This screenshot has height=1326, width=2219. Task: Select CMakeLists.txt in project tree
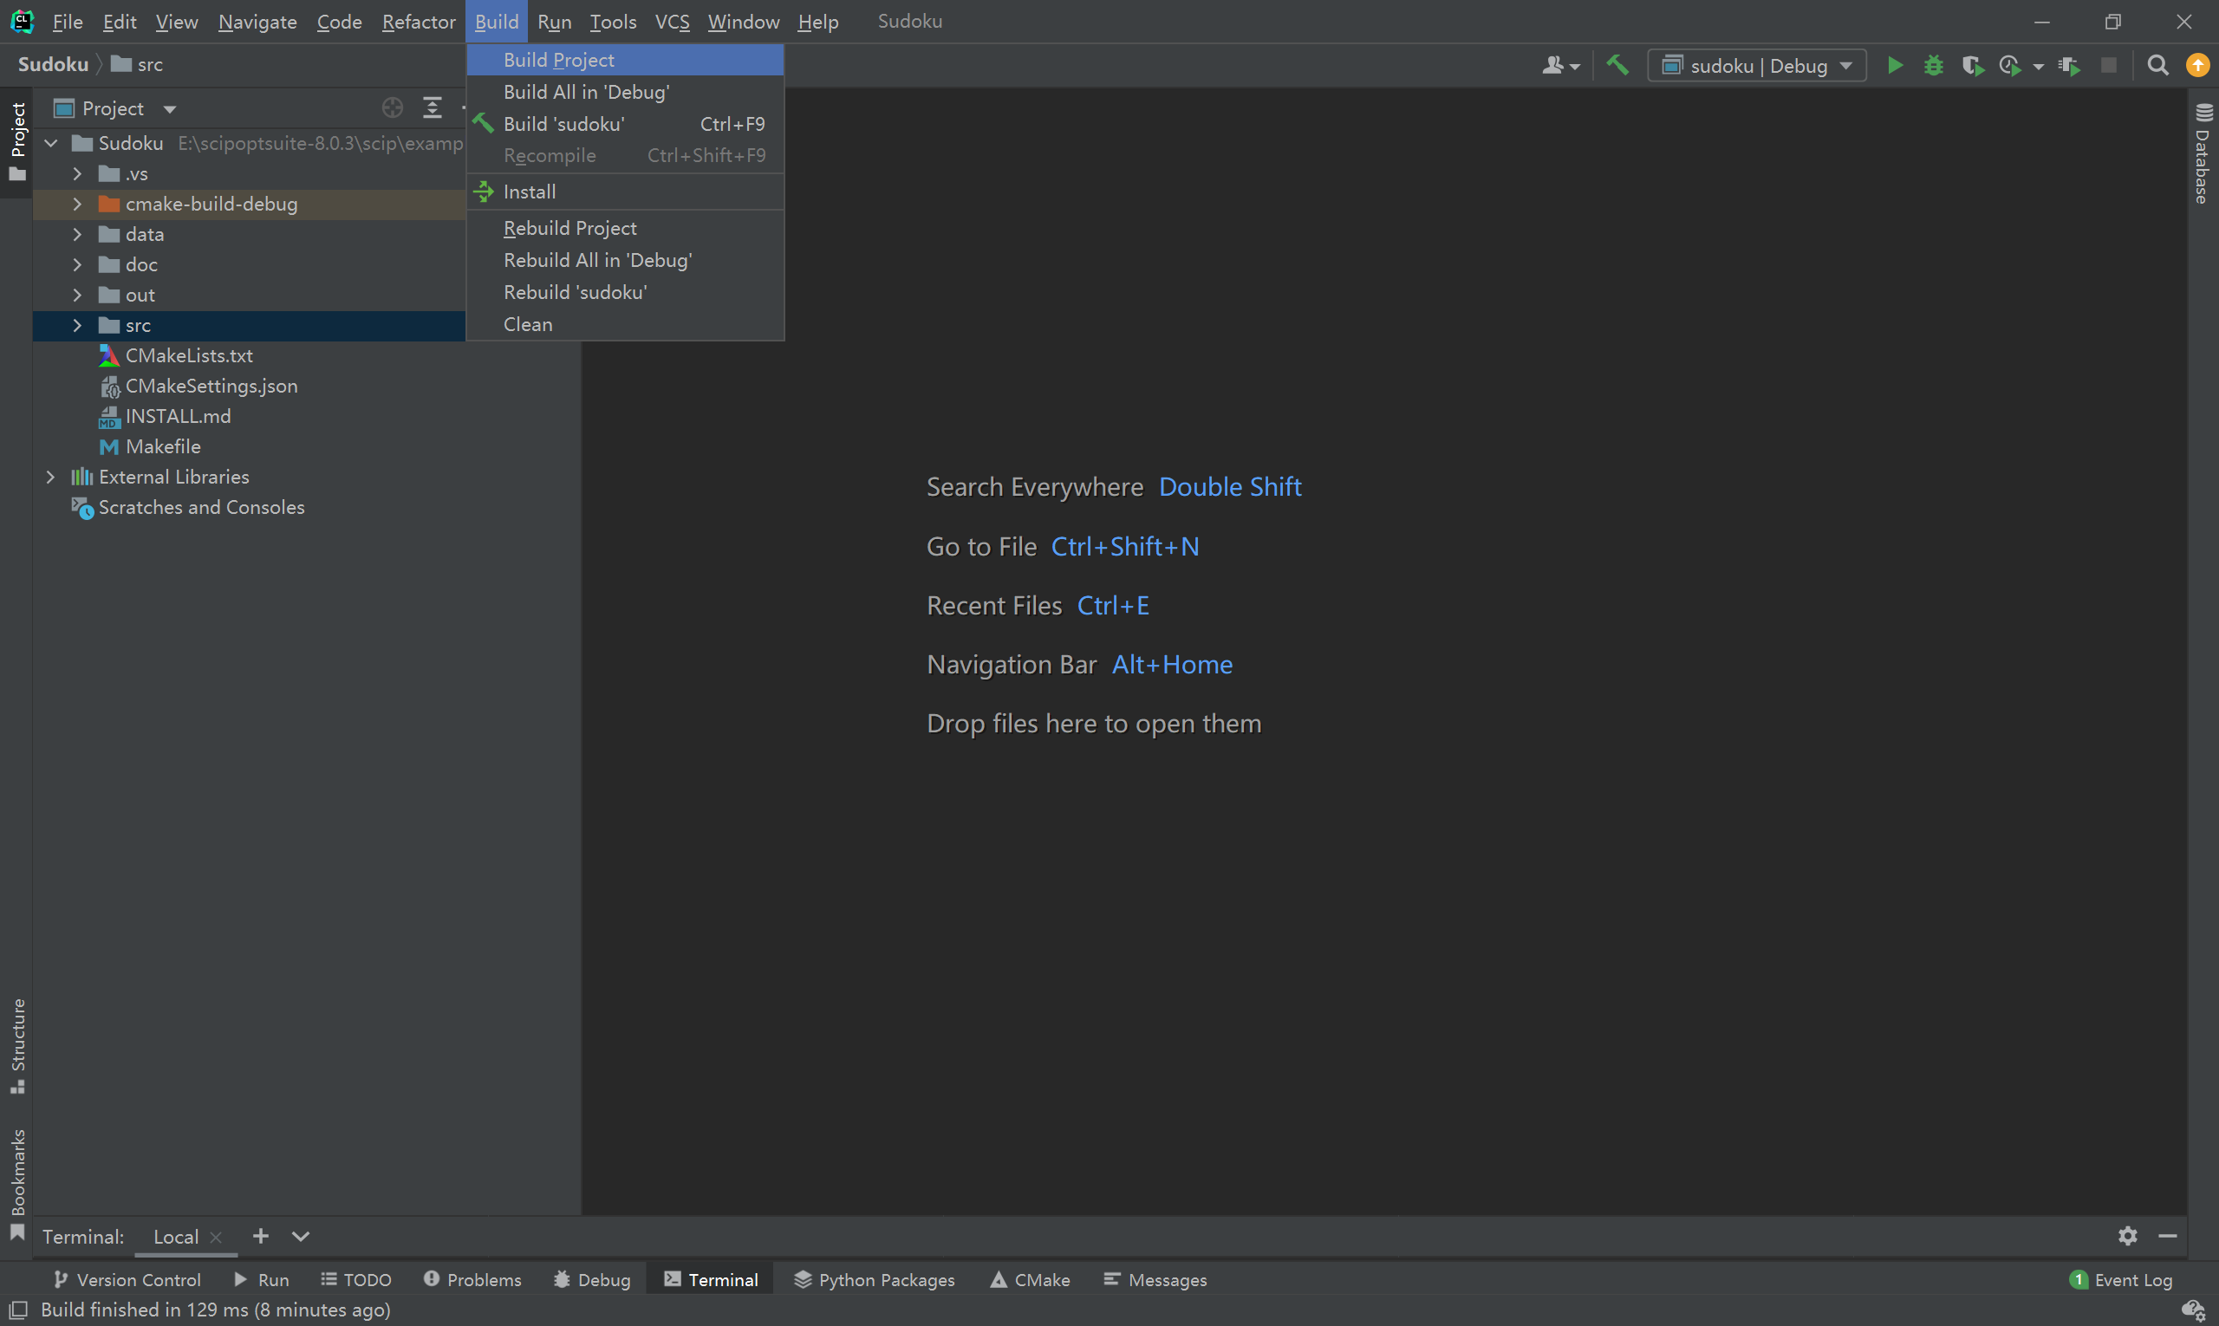point(189,355)
